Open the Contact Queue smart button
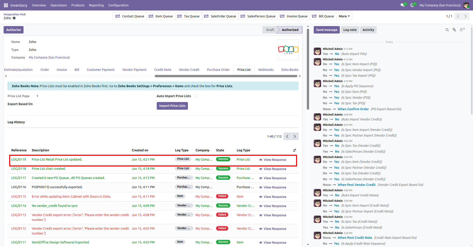473x247 pixels. 130,16
